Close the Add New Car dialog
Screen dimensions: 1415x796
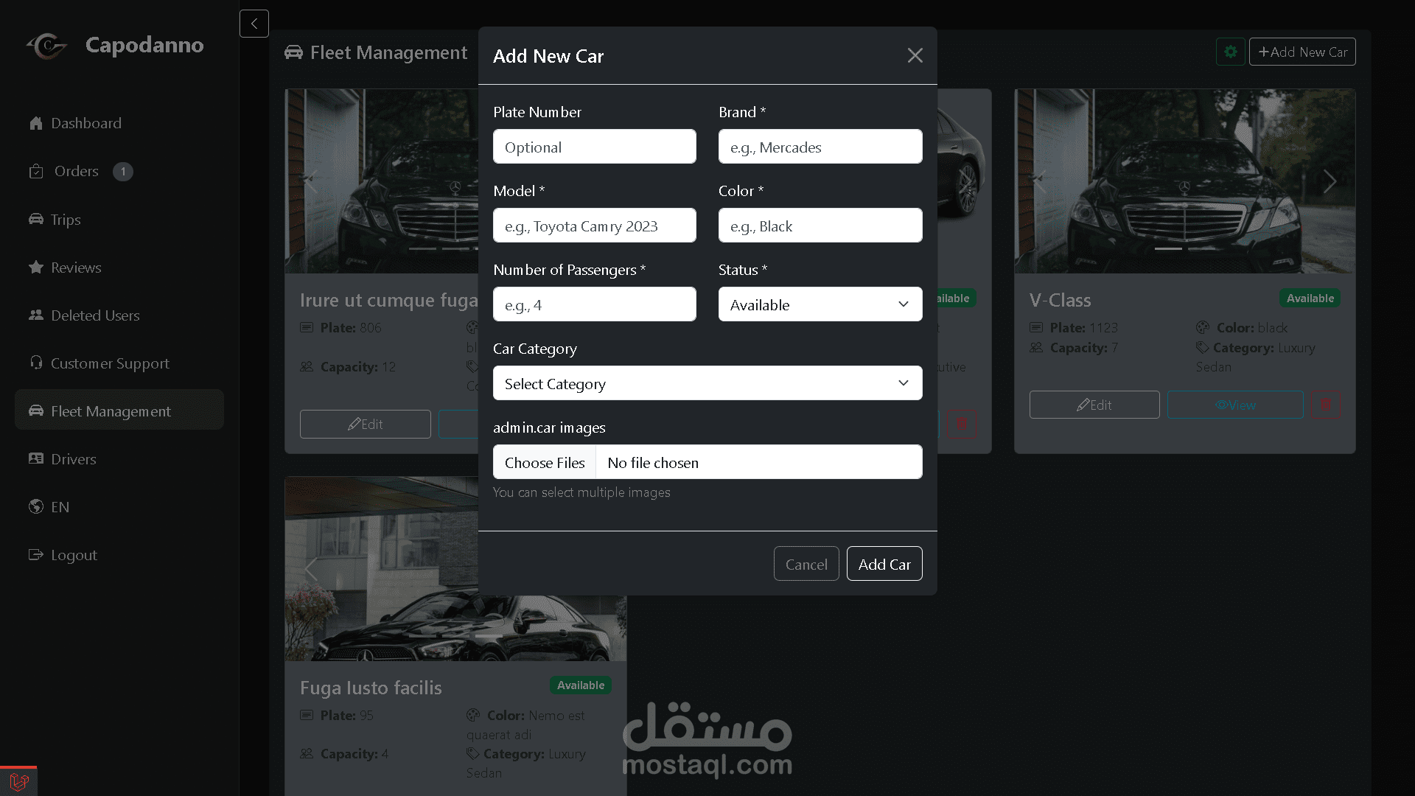point(915,56)
